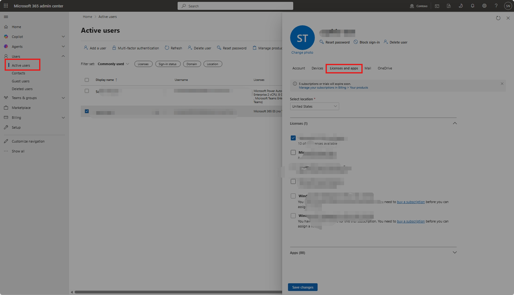
Task: Click Reset password in the user panel
Action: (x=335, y=42)
